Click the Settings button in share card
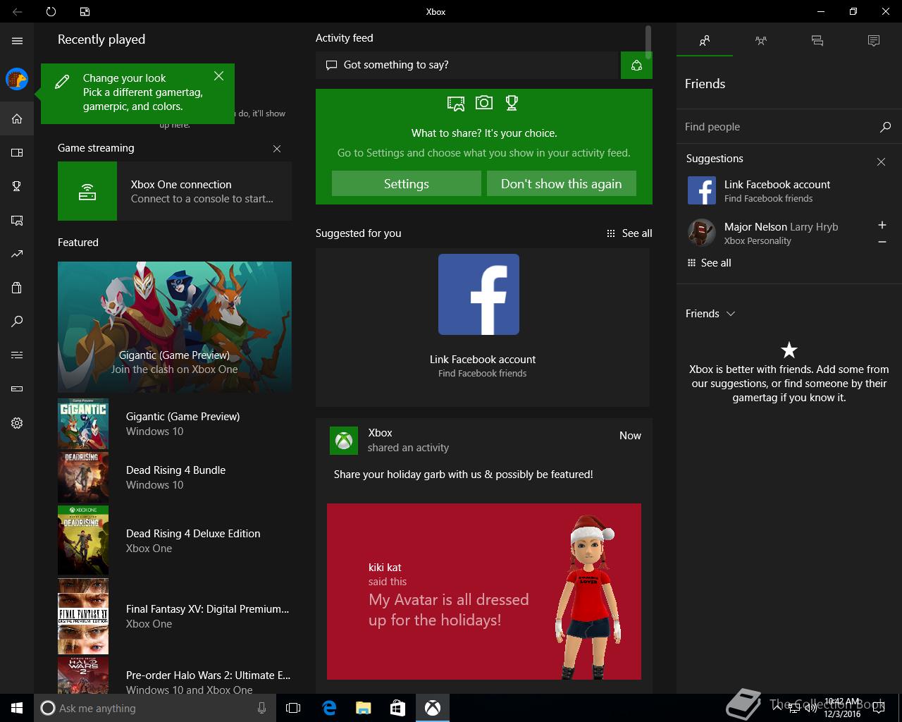The width and height of the screenshot is (902, 722). 407,183
